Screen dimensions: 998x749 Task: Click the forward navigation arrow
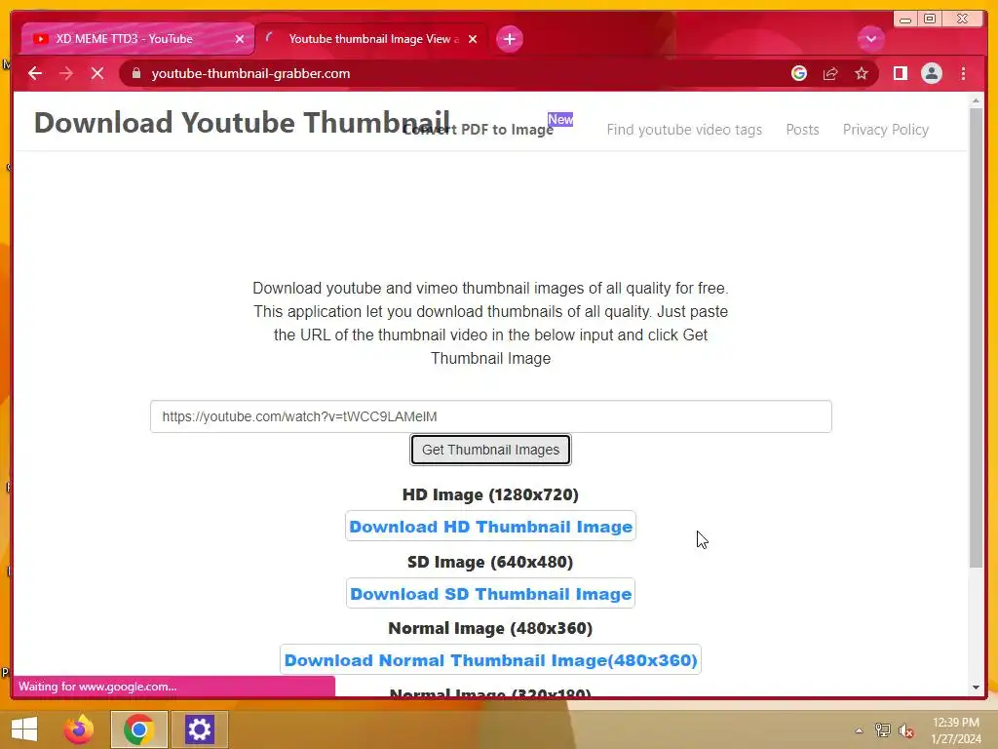(x=66, y=73)
